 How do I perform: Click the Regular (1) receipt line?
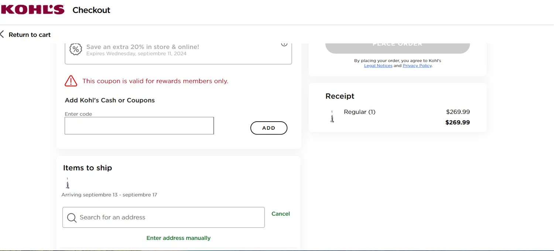click(359, 112)
